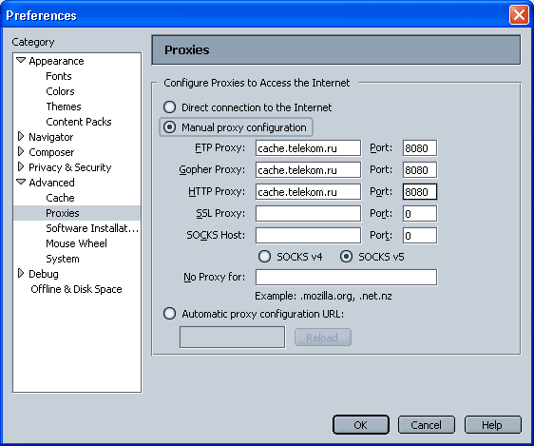
Task: Choose Automatic proxy configuration URL radio
Action: click(169, 314)
